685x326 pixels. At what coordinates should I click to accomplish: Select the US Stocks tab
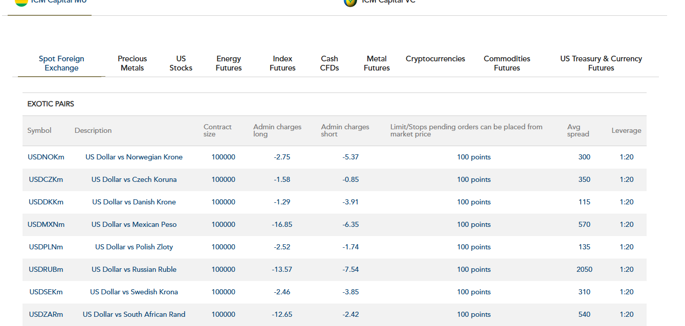pyautogui.click(x=181, y=63)
